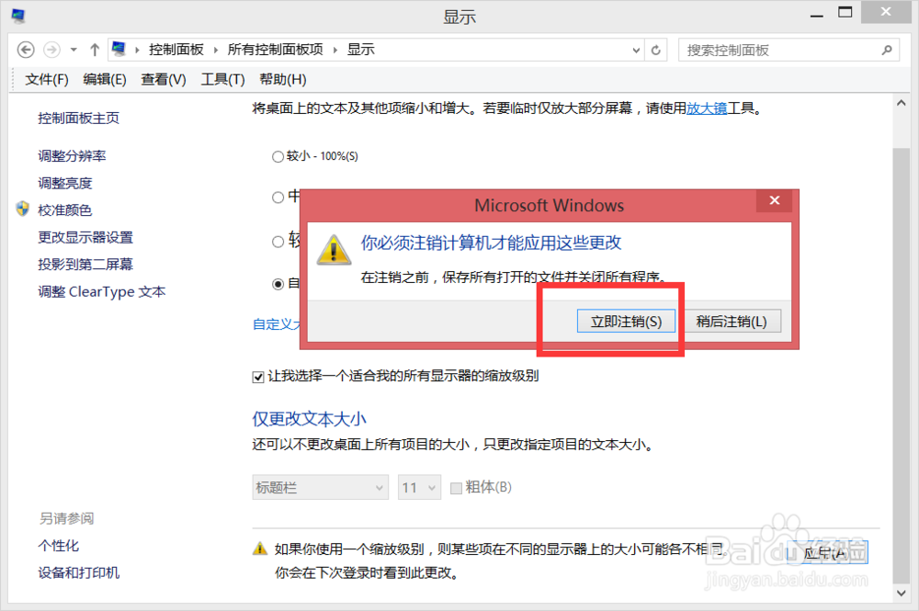The image size is (919, 611).
Task: Click the Display window title bar icon
Action: [x=18, y=16]
